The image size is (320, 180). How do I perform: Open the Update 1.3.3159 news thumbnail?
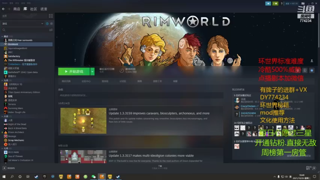pyautogui.click(x=83, y=121)
